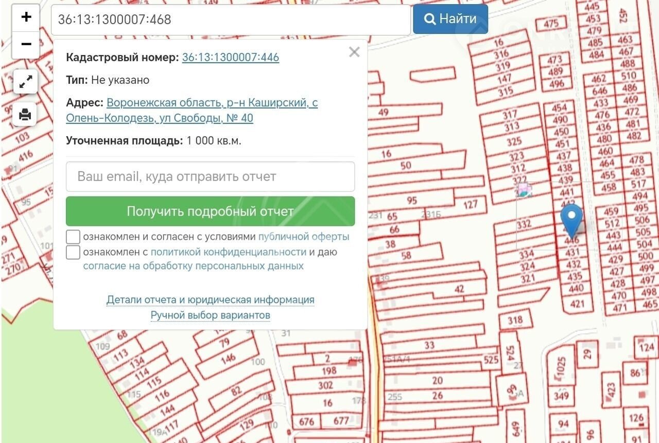
Task: Open Детали отчета и юридическая информация
Action: coord(210,299)
